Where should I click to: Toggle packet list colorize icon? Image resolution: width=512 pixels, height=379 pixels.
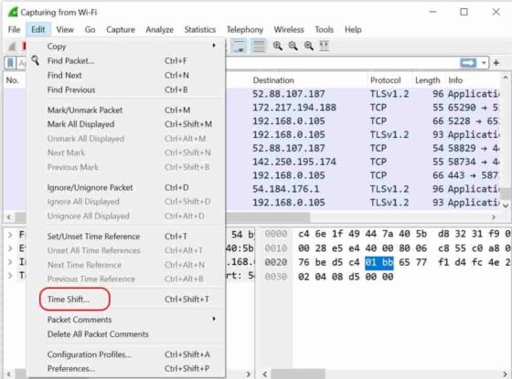(x=258, y=46)
